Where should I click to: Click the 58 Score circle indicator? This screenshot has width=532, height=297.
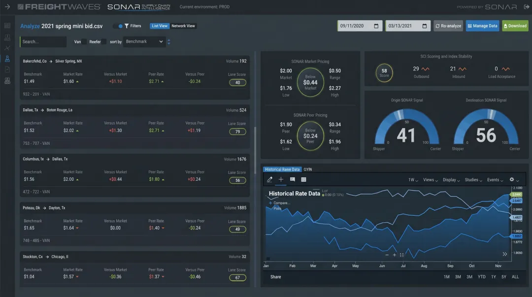point(384,72)
